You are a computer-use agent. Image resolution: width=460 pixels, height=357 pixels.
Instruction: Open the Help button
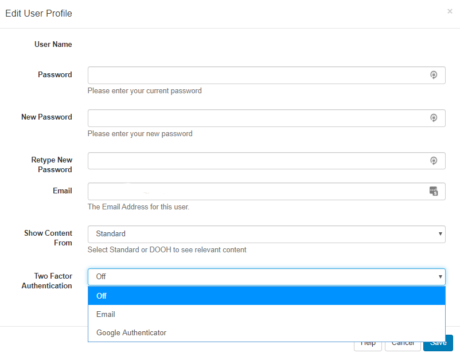368,344
